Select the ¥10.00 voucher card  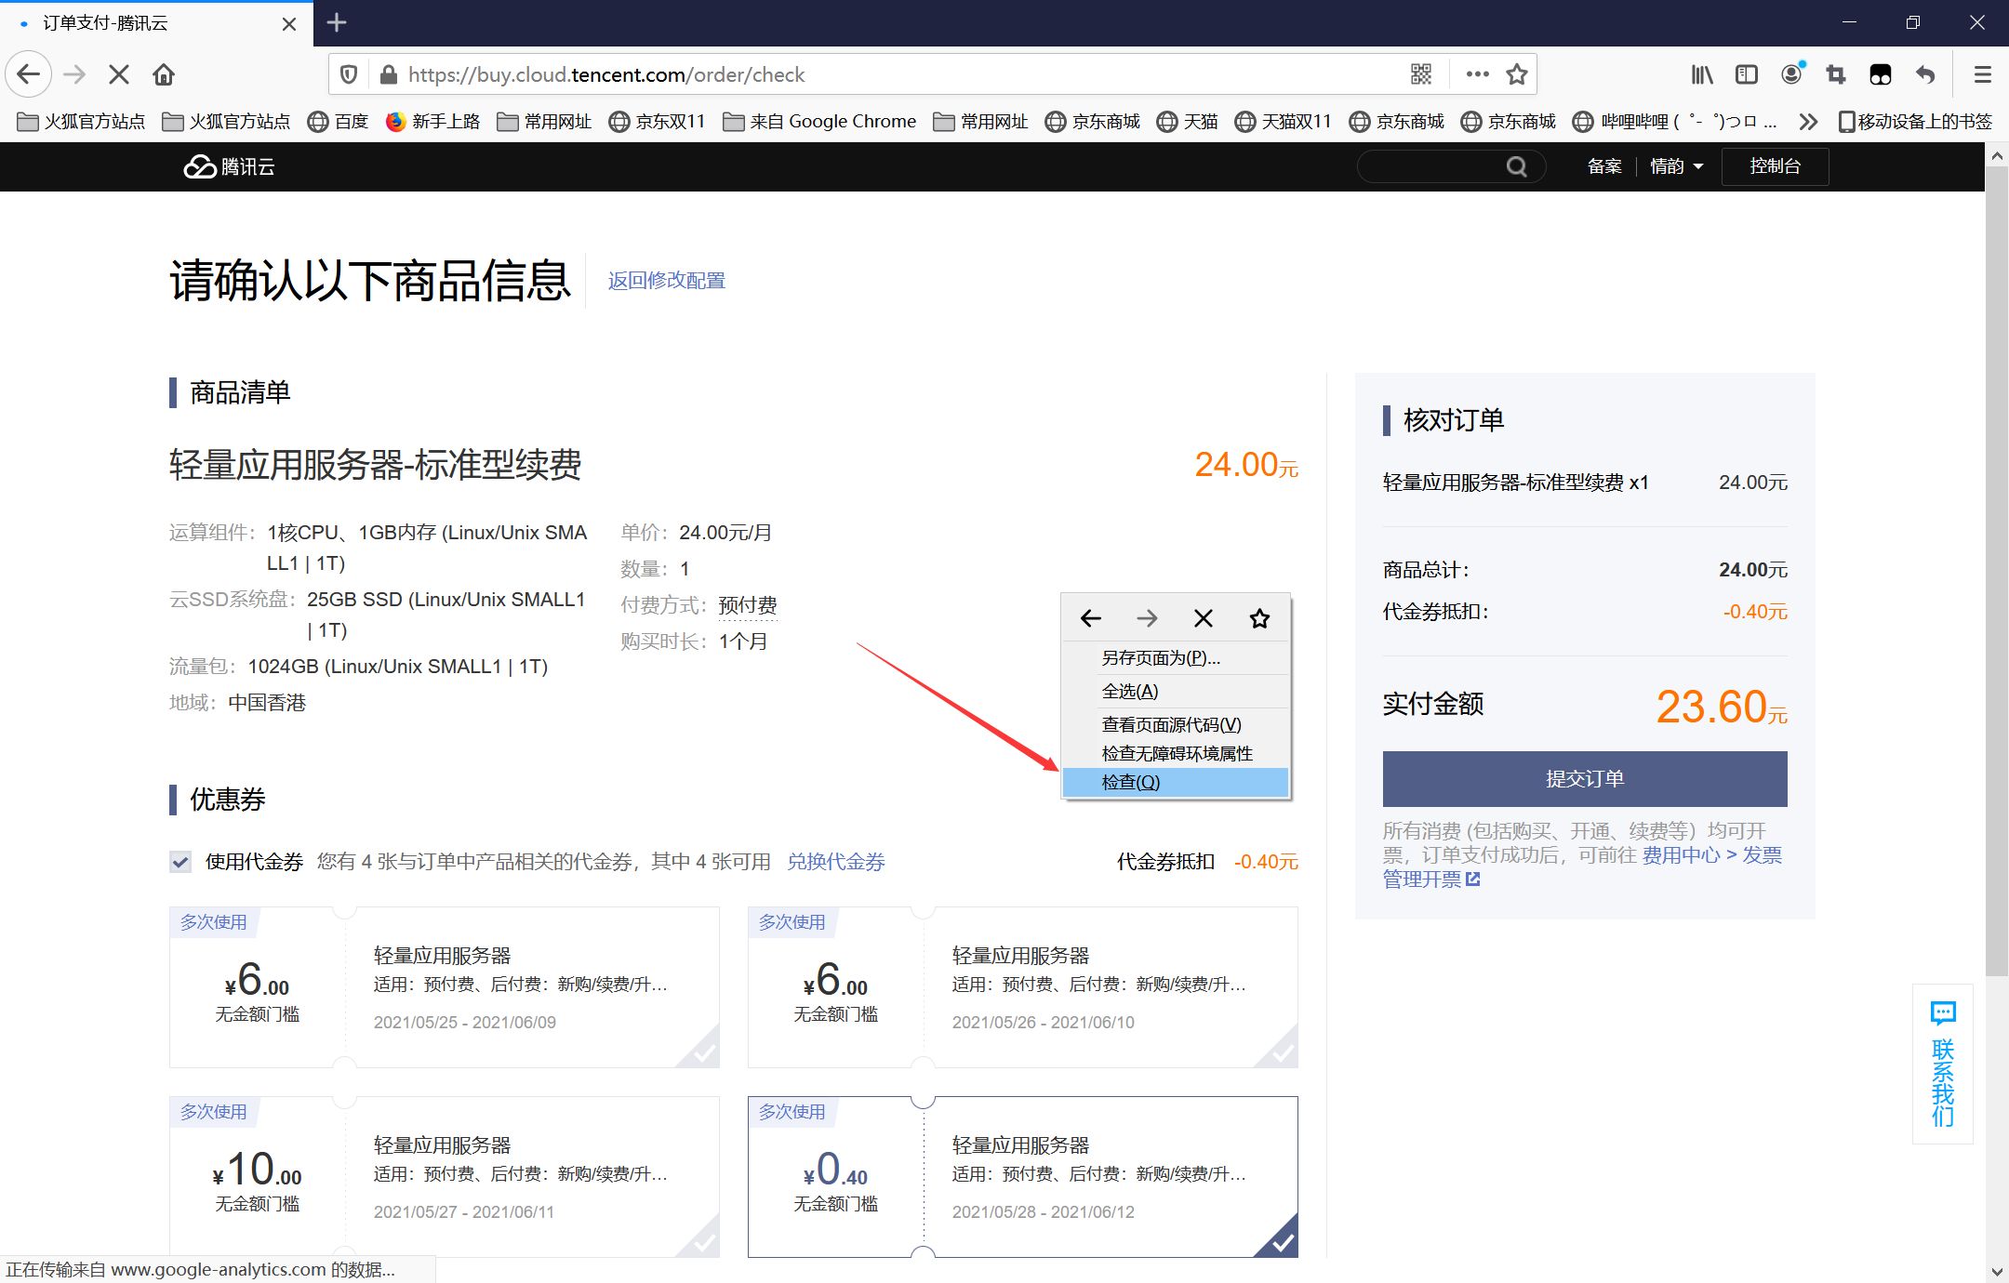444,1176
